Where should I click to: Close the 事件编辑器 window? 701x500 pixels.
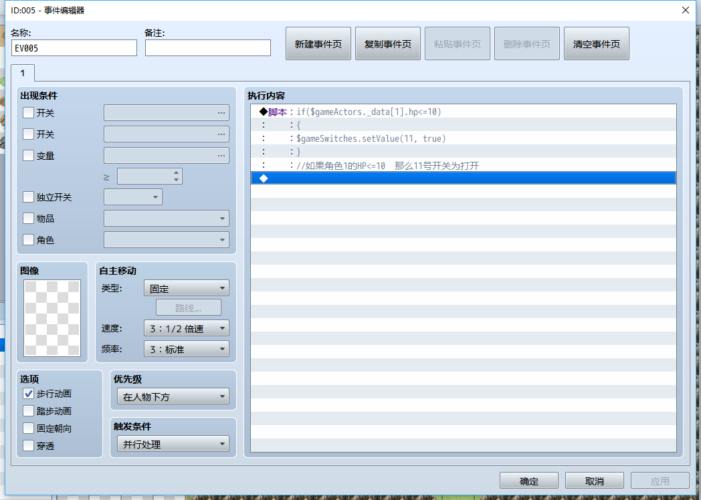tap(686, 10)
